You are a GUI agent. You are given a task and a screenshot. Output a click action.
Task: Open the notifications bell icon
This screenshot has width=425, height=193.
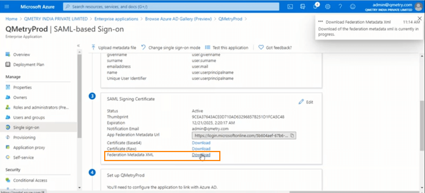tap(316, 7)
